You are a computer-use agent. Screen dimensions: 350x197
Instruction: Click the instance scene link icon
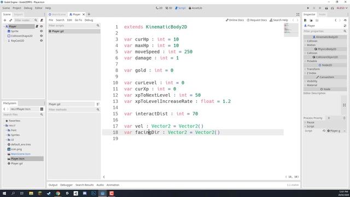[x=10, y=20]
